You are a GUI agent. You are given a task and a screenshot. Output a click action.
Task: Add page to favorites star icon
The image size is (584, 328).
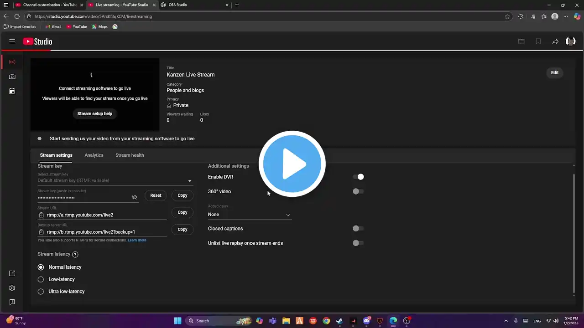tap(507, 16)
